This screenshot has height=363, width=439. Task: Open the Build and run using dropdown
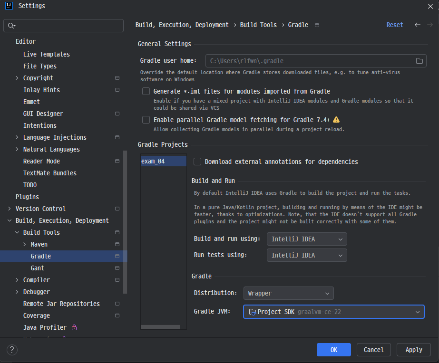point(307,239)
